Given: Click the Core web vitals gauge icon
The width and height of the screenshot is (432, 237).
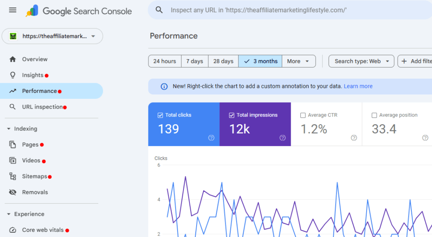Looking at the screenshot, I should pyautogui.click(x=13, y=230).
